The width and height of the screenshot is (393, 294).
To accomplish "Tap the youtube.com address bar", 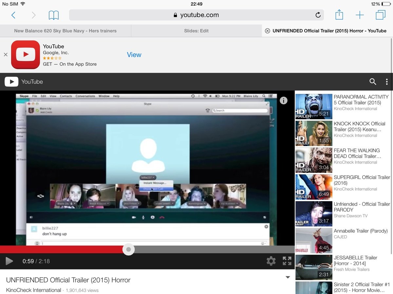I will click(196, 15).
